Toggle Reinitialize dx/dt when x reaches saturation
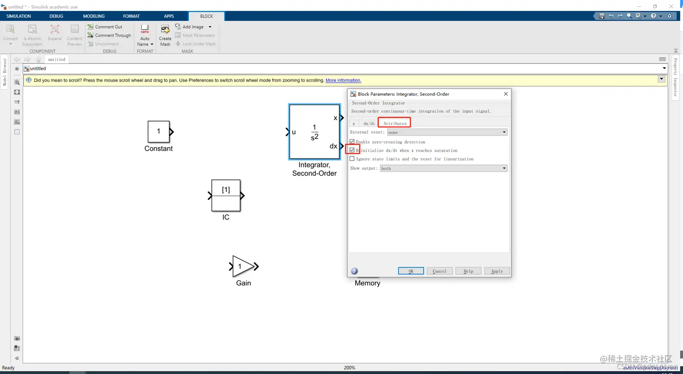 pyautogui.click(x=352, y=150)
